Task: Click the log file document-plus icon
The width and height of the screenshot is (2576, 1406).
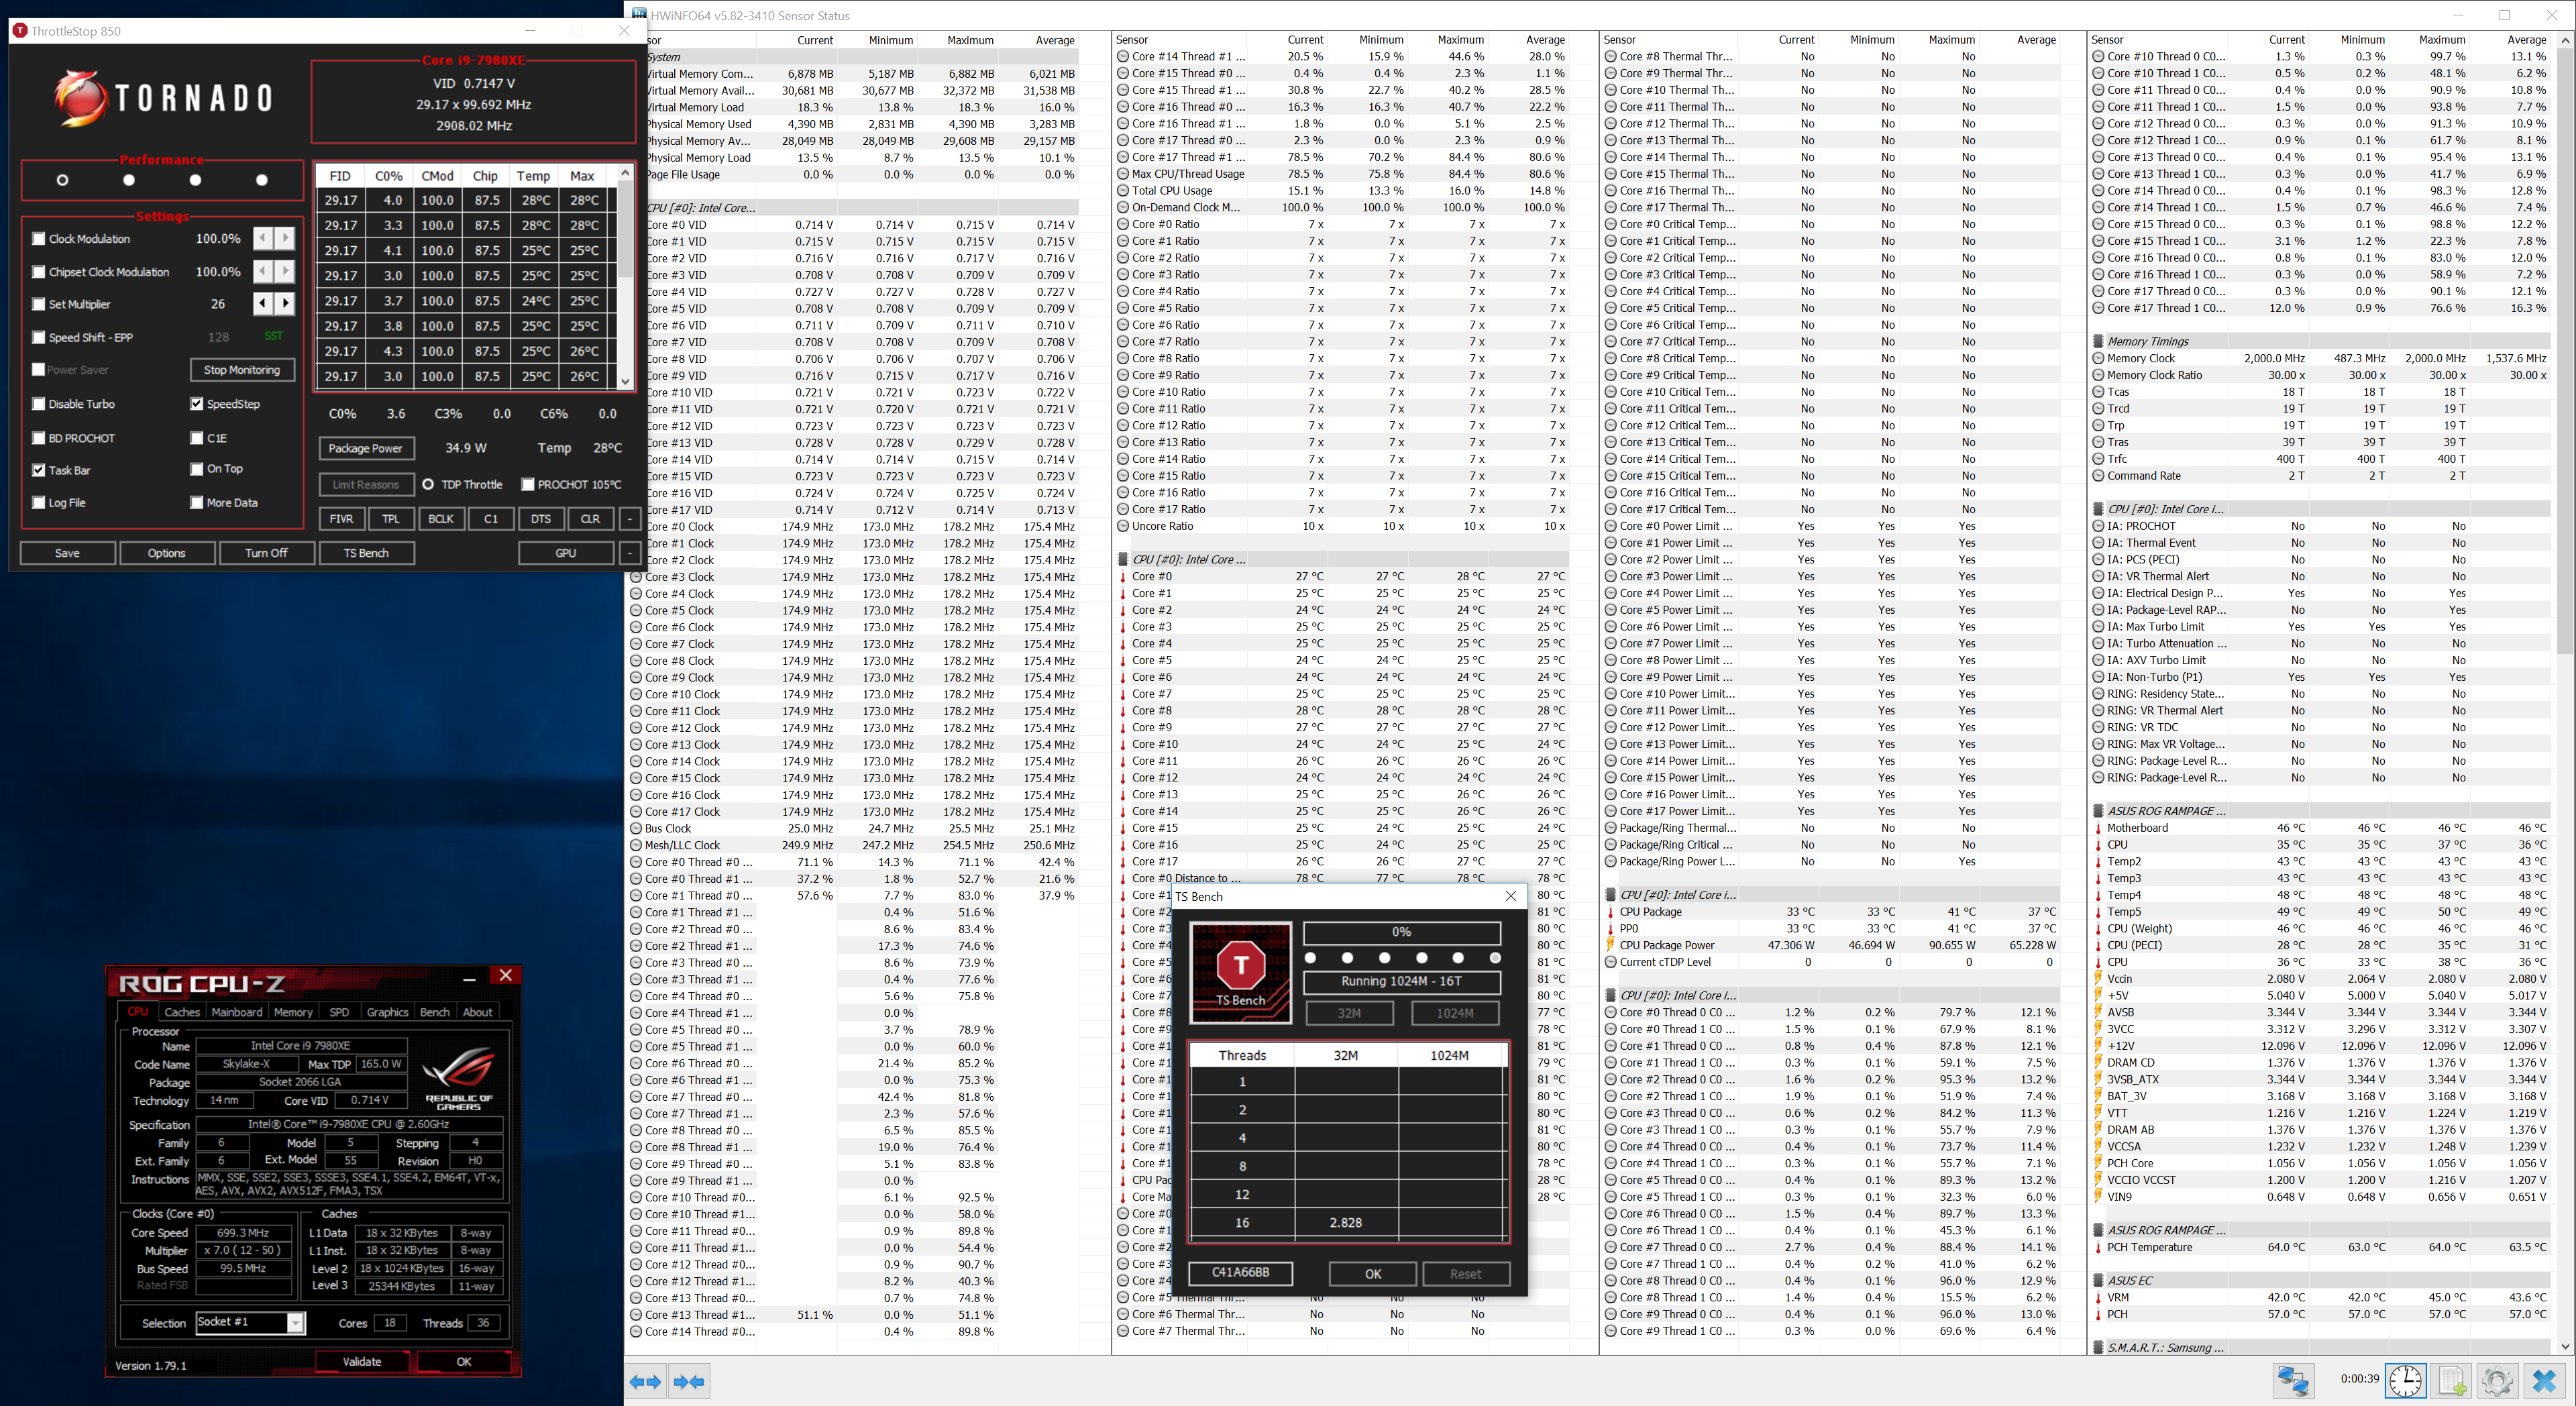Action: coord(2452,1381)
